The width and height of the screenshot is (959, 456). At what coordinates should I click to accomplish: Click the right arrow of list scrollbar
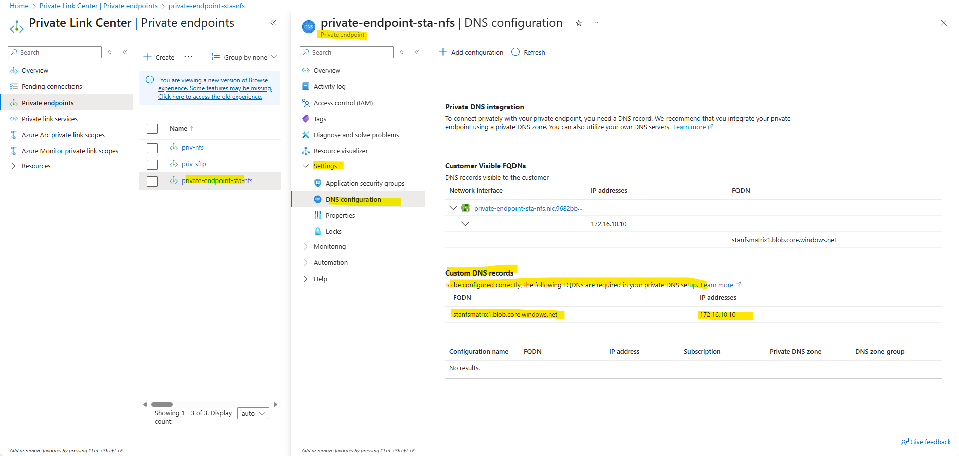[x=275, y=404]
